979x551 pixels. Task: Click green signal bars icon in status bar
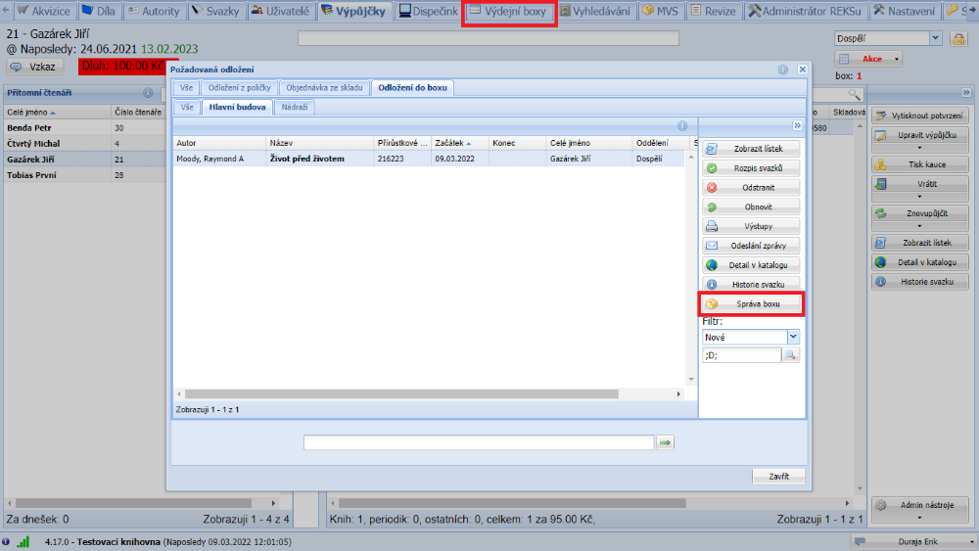coord(23,541)
